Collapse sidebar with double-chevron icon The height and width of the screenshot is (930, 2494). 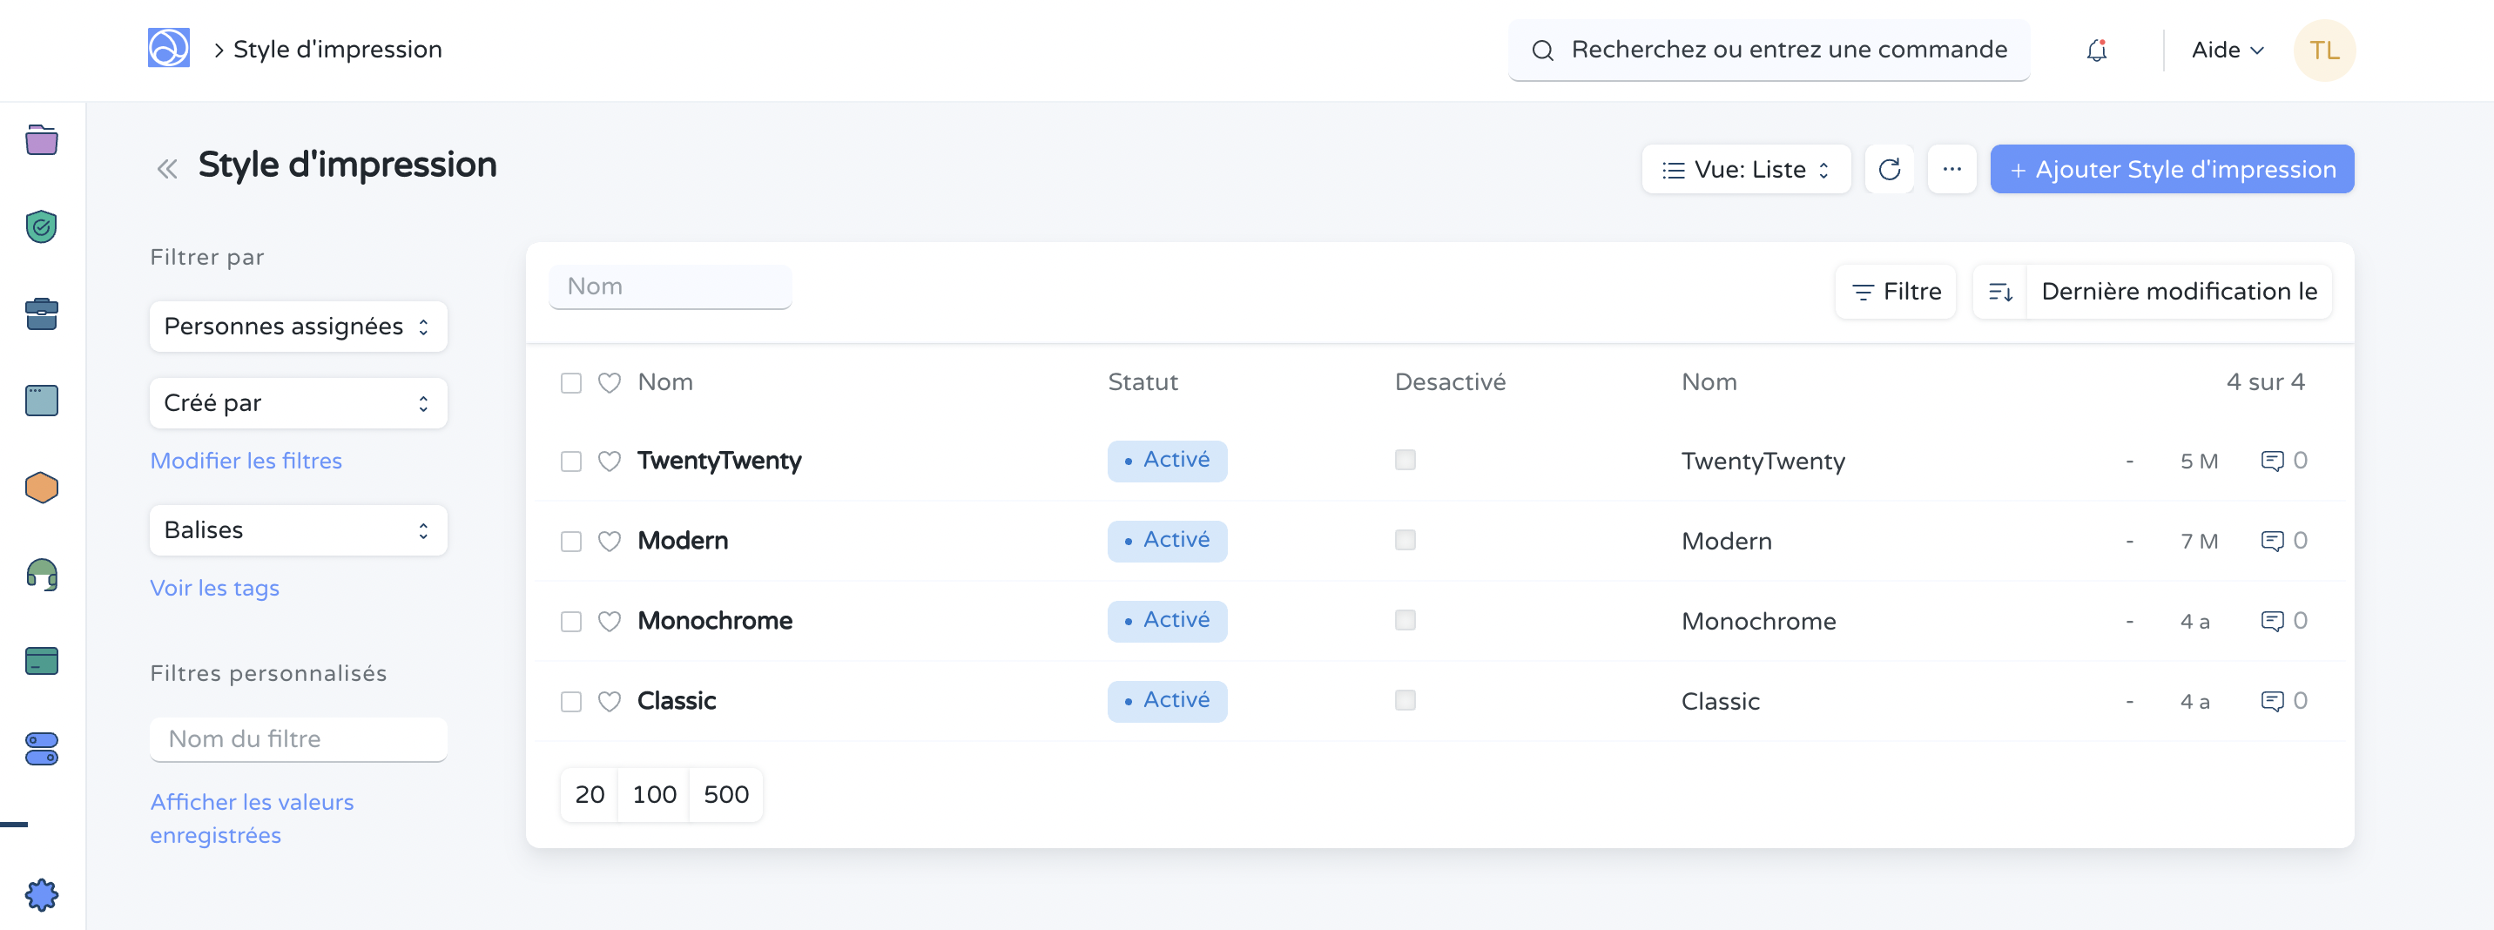(166, 169)
